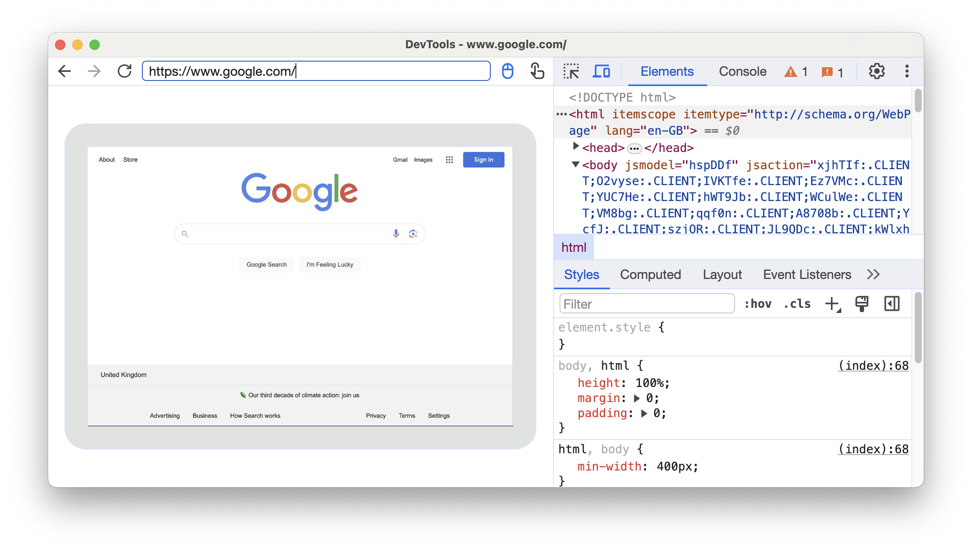This screenshot has width=972, height=551.
Task: Click add new CSS rule icon
Action: [x=833, y=304]
